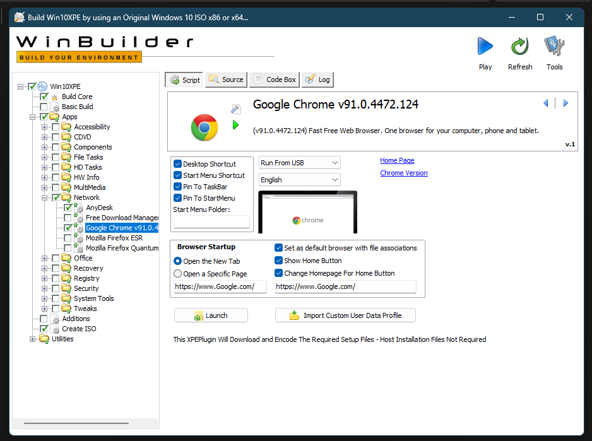
Task: Collapse the Win10XPE root node
Action: click(x=21, y=87)
